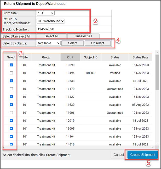This screenshot has height=169, width=161.
Task: Uncheck the checkbox for kit 10390
Action: 11,65
